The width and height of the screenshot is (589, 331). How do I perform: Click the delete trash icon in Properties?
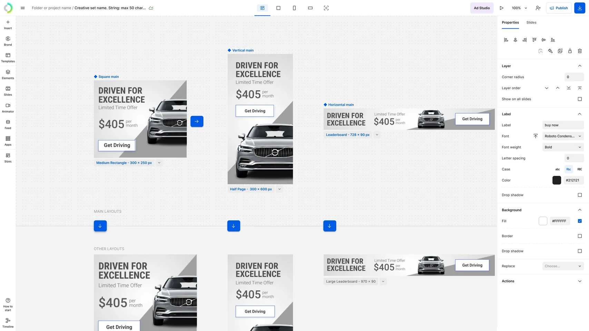tap(580, 51)
